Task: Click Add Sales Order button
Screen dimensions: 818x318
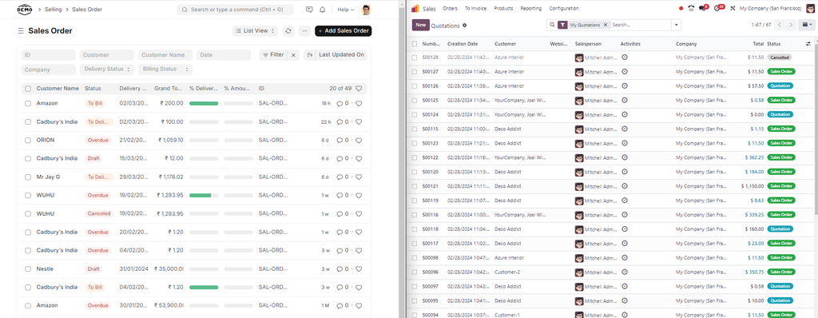Action: click(x=343, y=31)
